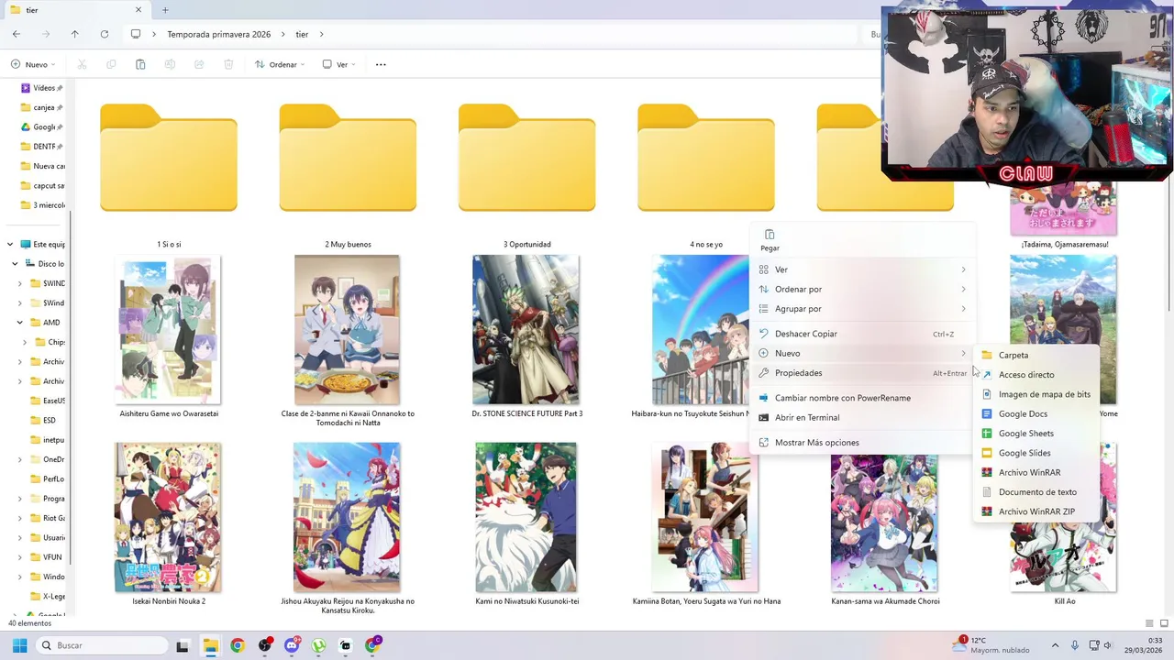Choose Cambiar nombre con PowerRename
The width and height of the screenshot is (1174, 660).
pyautogui.click(x=862, y=398)
